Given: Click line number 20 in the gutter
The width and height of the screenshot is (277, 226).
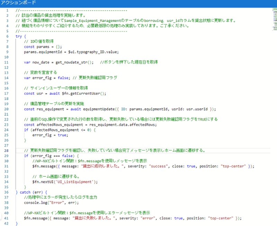Looking at the screenshot, I should [x=6, y=109].
